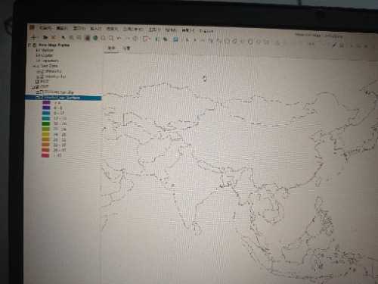
Task: Click the plus icon in the toolbar
Action: pyautogui.click(x=33, y=38)
